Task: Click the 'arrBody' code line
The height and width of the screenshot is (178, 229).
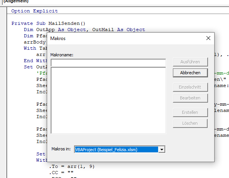Action: (35, 42)
